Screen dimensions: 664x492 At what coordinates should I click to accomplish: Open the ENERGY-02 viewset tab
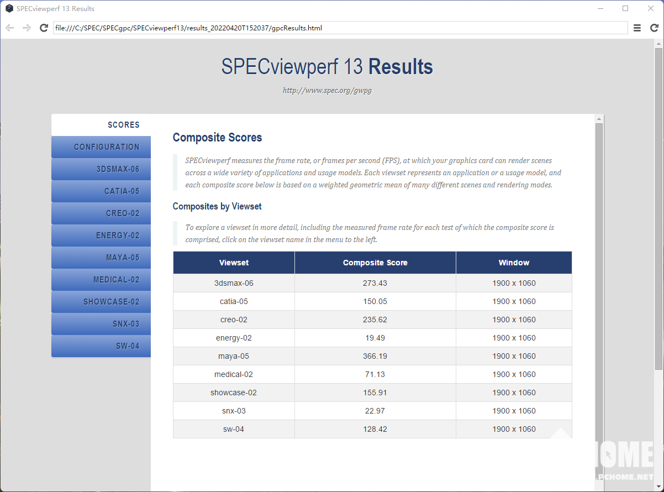tap(101, 235)
